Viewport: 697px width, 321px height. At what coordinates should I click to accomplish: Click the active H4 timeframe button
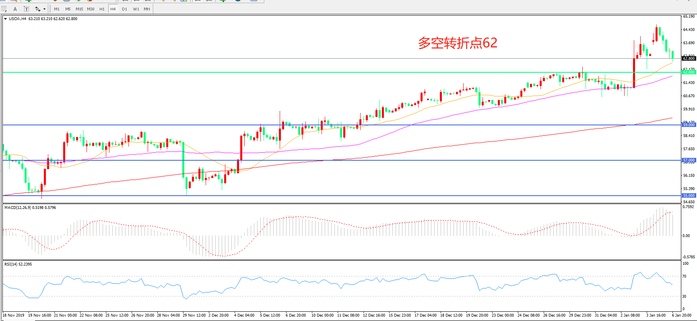tap(113, 9)
